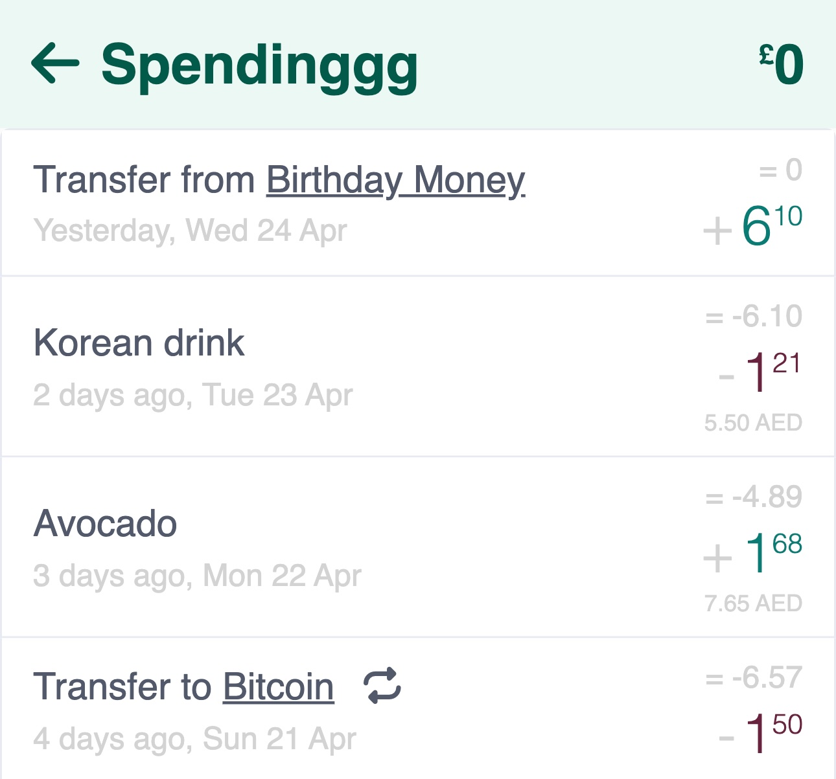Click the date Yesterday, Wed 24 Apr
This screenshot has width=836, height=779.
click(x=190, y=231)
